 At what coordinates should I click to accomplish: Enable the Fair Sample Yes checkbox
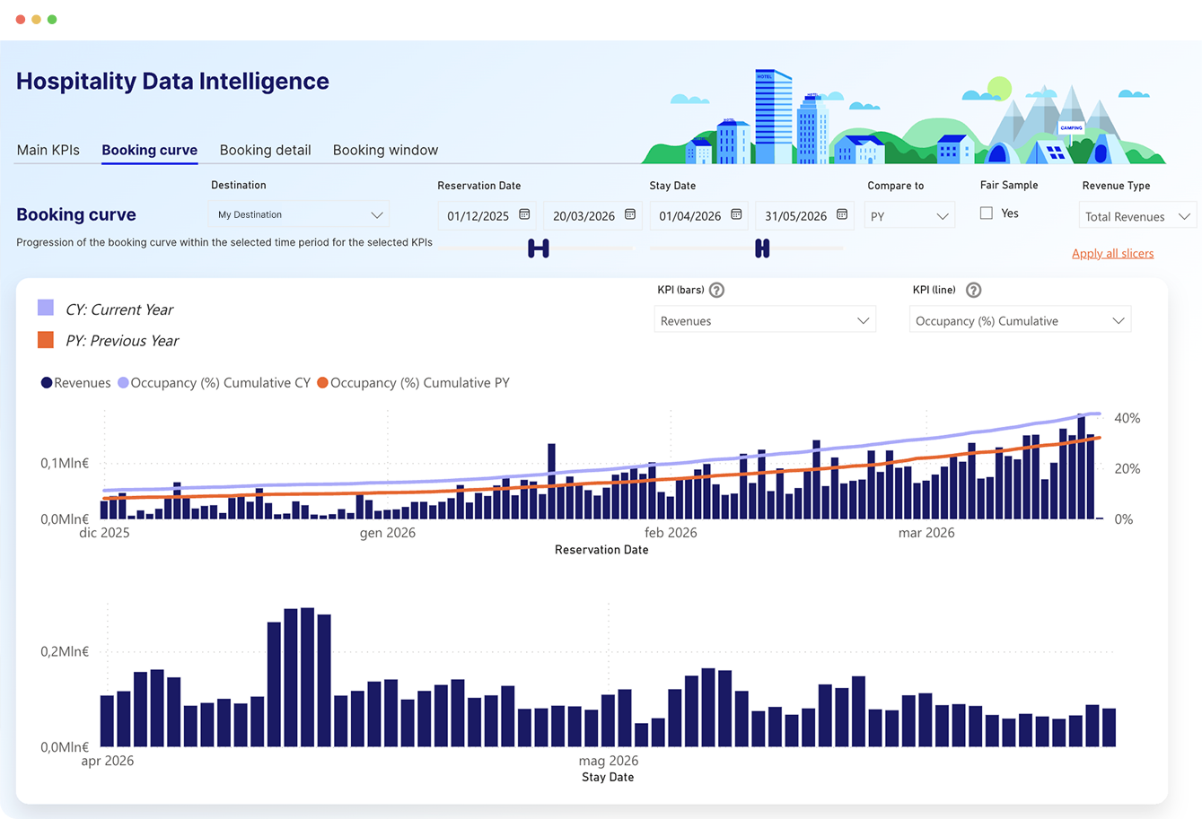point(987,213)
